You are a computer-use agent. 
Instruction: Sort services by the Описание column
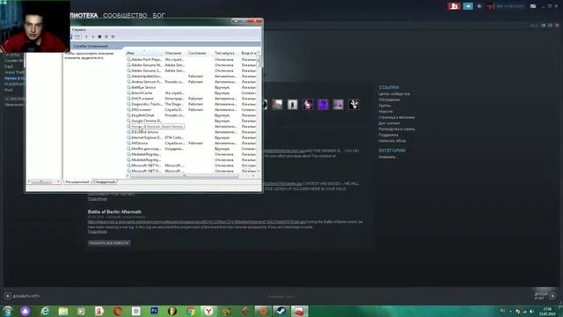click(x=175, y=53)
